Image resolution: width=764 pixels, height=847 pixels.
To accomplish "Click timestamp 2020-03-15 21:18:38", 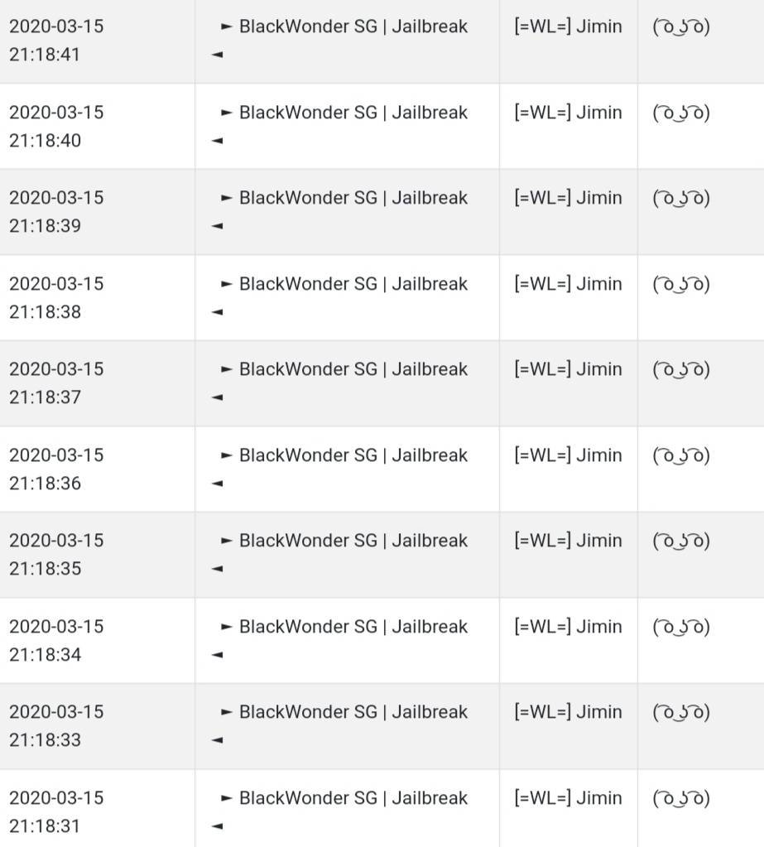I will click(x=56, y=297).
